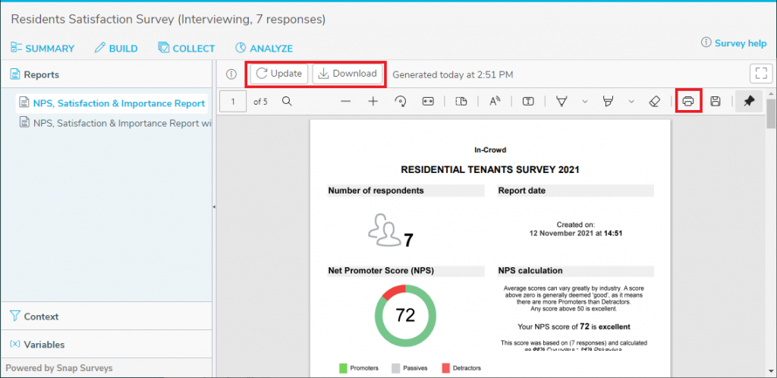Collapse the side panel with the splitter arrow
Image resolution: width=777 pixels, height=378 pixels.
(214, 207)
